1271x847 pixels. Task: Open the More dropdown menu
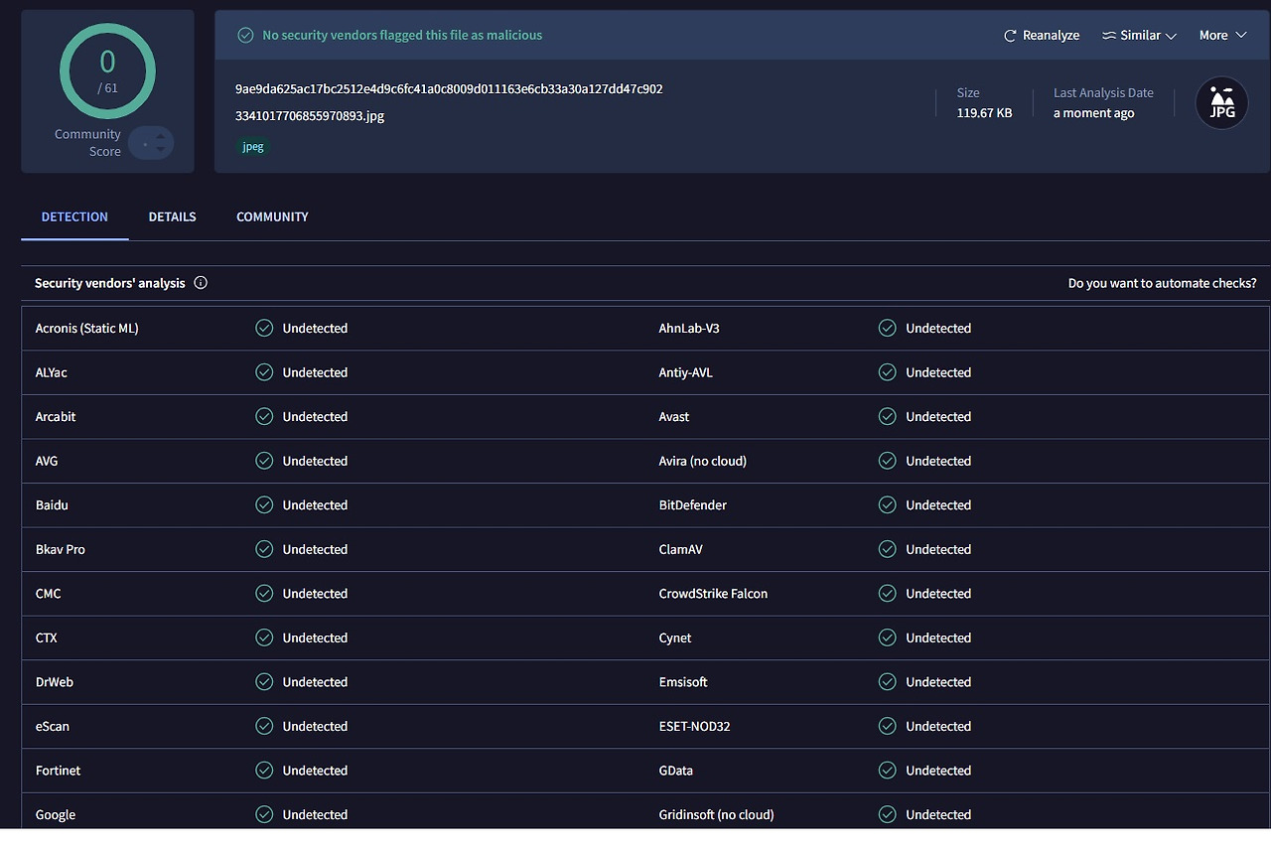pos(1221,35)
